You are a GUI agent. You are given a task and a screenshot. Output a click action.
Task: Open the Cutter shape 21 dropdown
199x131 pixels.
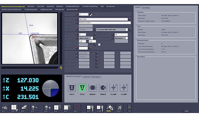pyautogui.click(x=121, y=35)
